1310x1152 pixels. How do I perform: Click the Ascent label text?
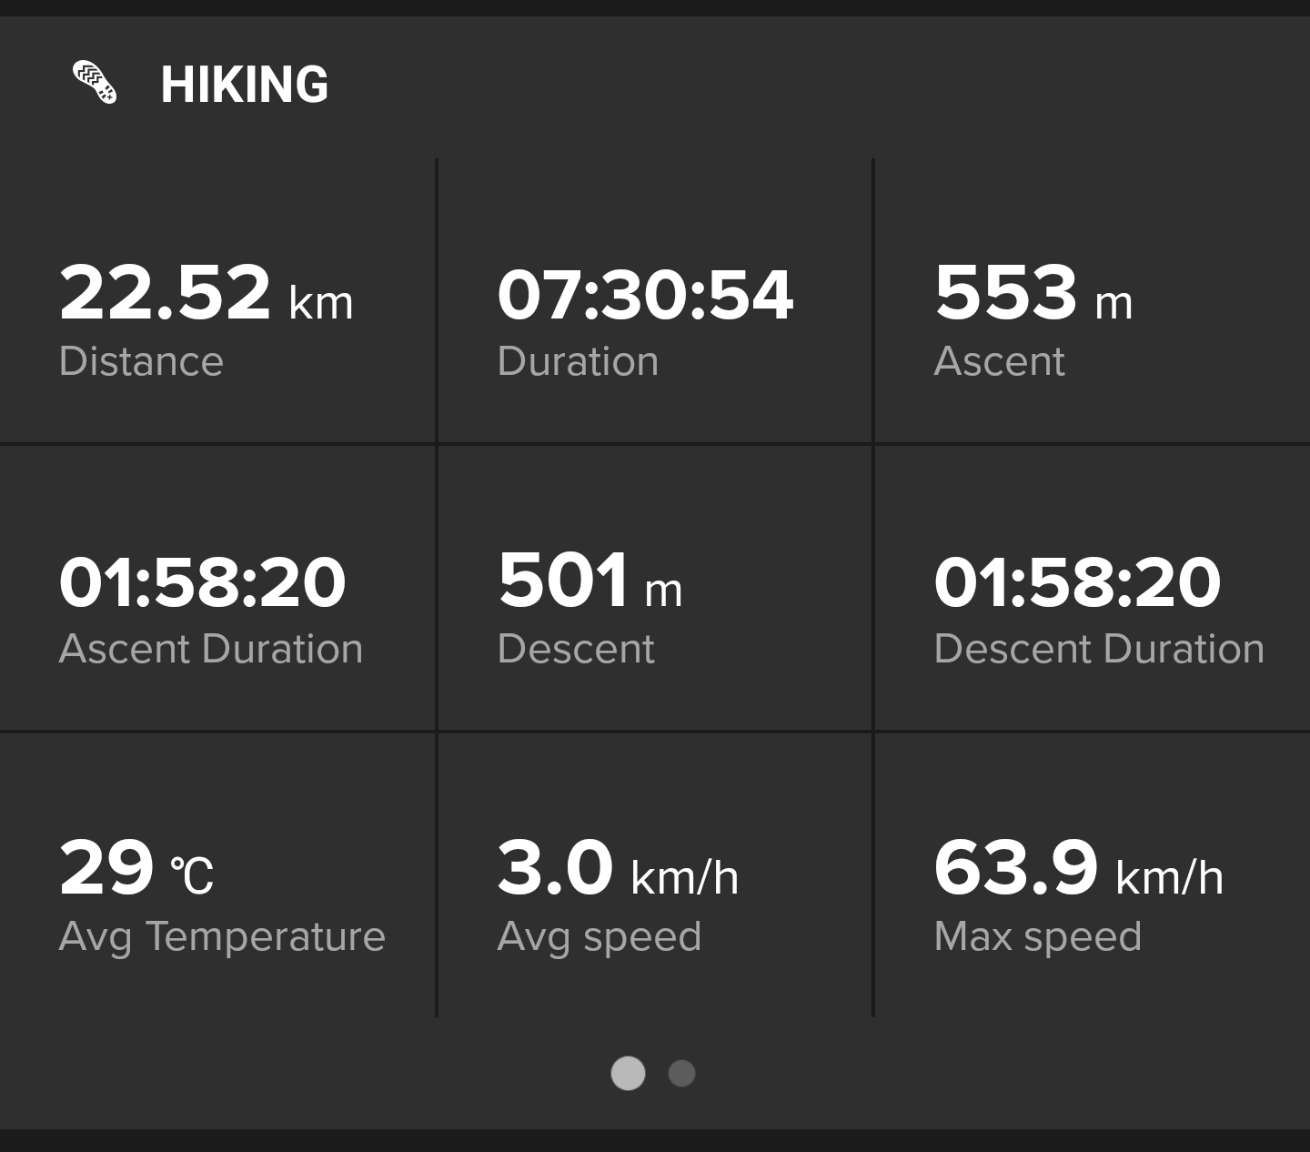pos(999,361)
